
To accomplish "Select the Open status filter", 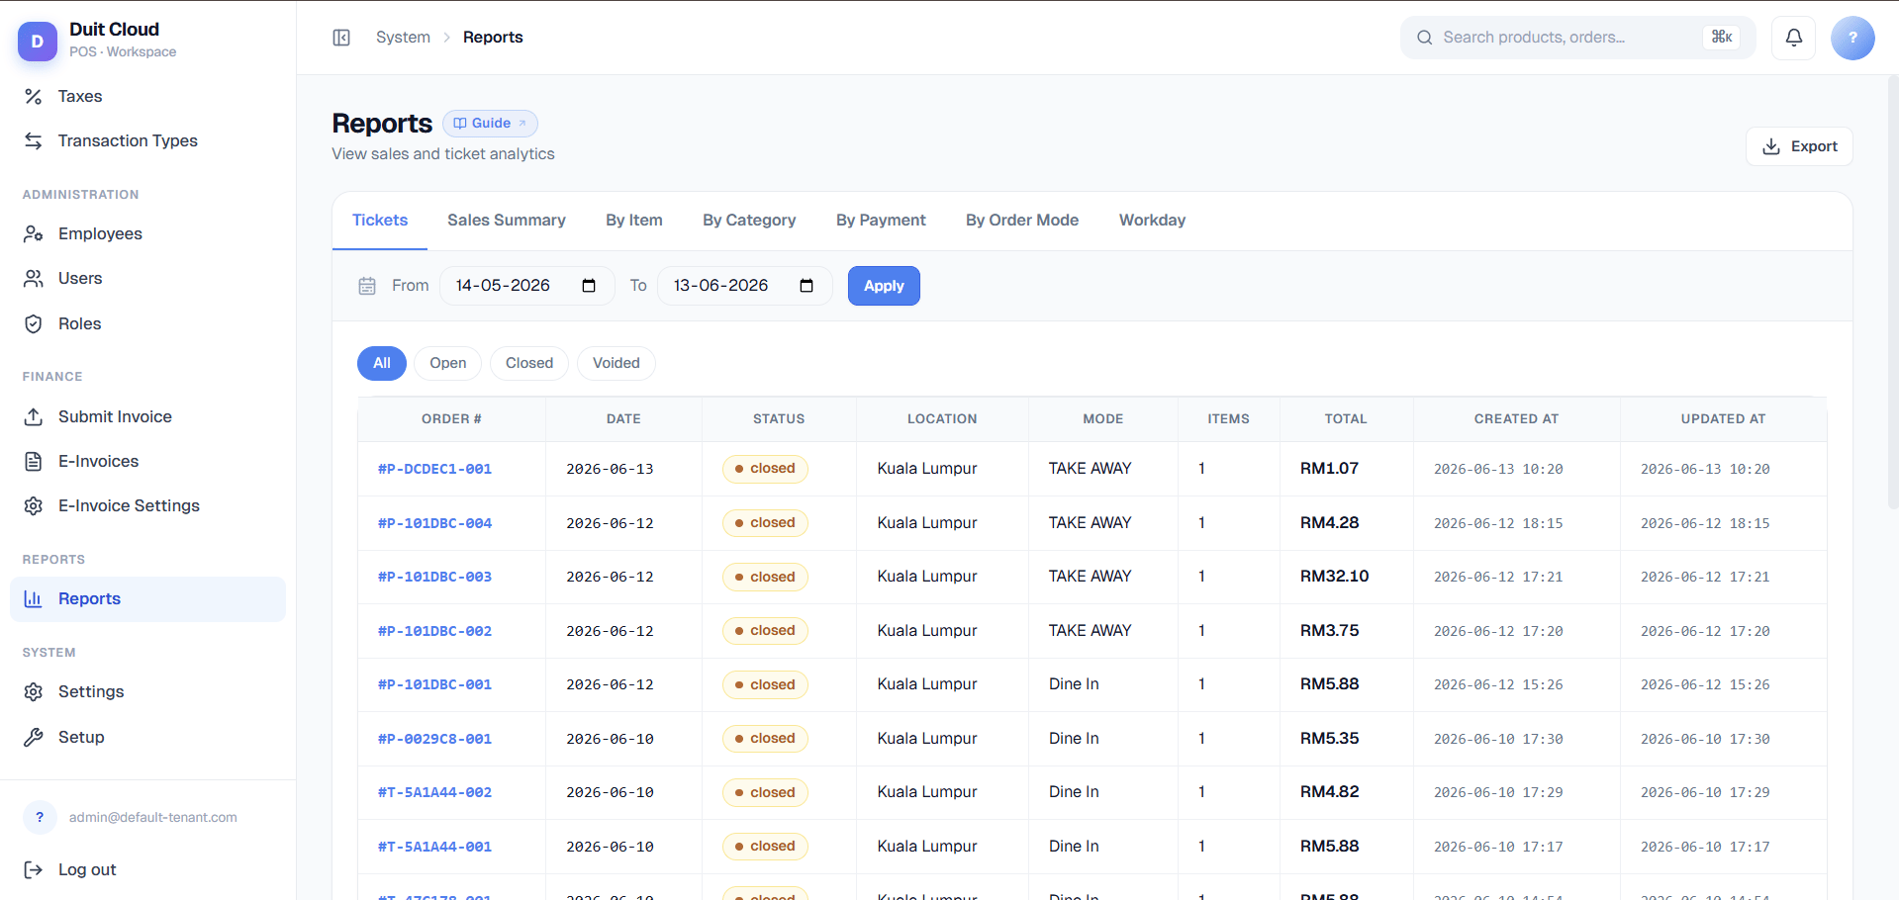I will 448,363.
